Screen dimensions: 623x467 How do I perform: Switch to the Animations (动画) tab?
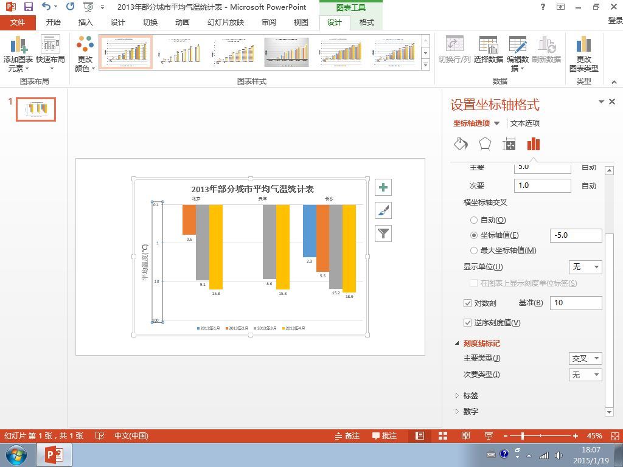point(183,22)
